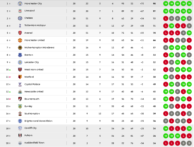Open the Manchester United team page
Image resolution: width=194 pixels, height=147 pixels.
[x=34, y=40]
